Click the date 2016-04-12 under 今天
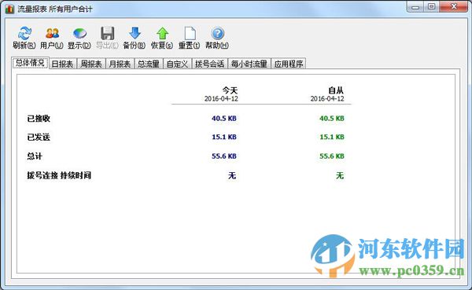The height and width of the screenshot is (290, 472). tap(221, 99)
